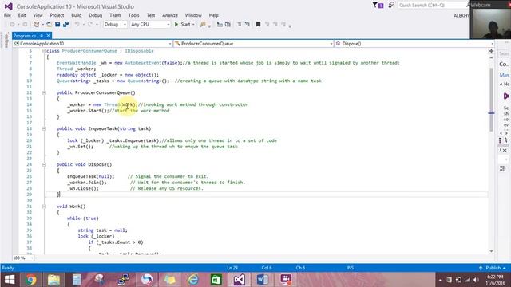Open the Build menu

(77, 15)
